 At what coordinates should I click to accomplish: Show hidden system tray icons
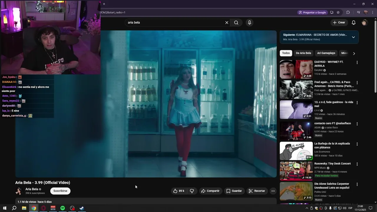point(307,208)
